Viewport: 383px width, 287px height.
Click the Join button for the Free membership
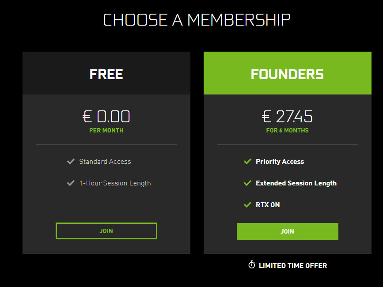pyautogui.click(x=106, y=231)
